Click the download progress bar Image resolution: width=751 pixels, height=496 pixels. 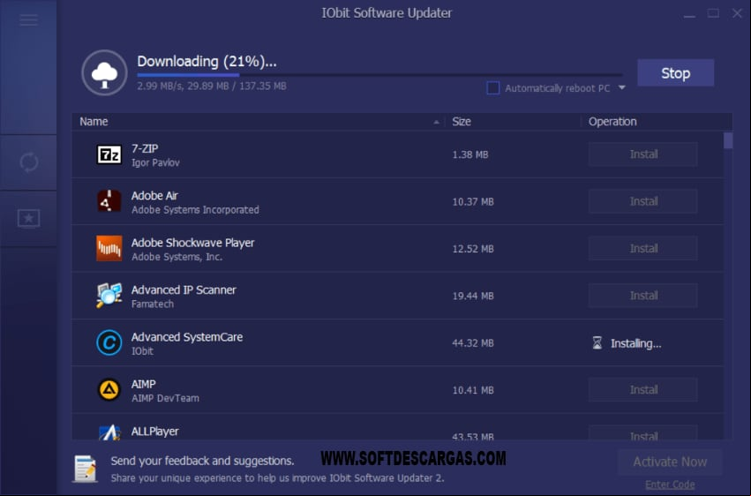pyautogui.click(x=379, y=75)
